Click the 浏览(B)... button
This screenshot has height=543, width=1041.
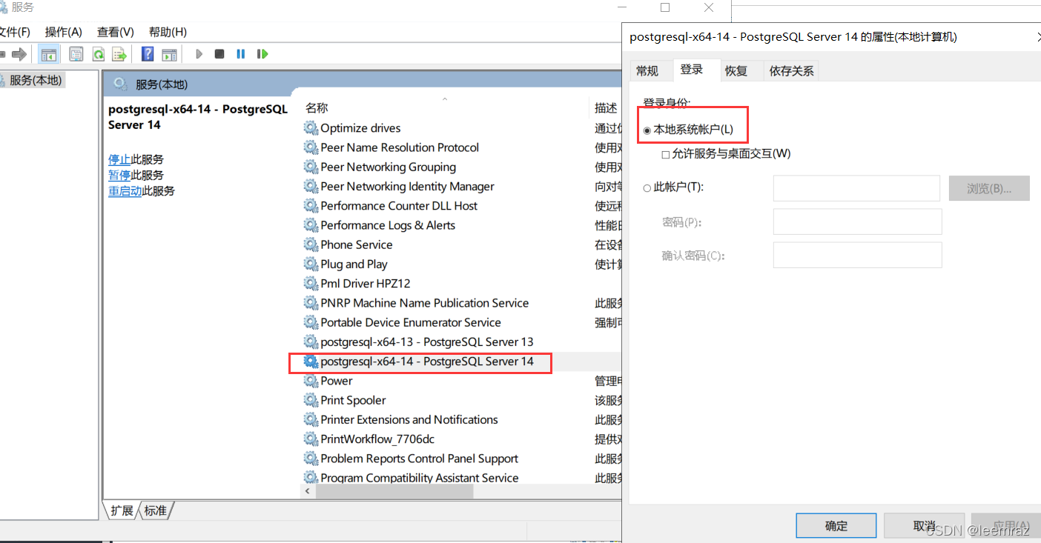[989, 188]
